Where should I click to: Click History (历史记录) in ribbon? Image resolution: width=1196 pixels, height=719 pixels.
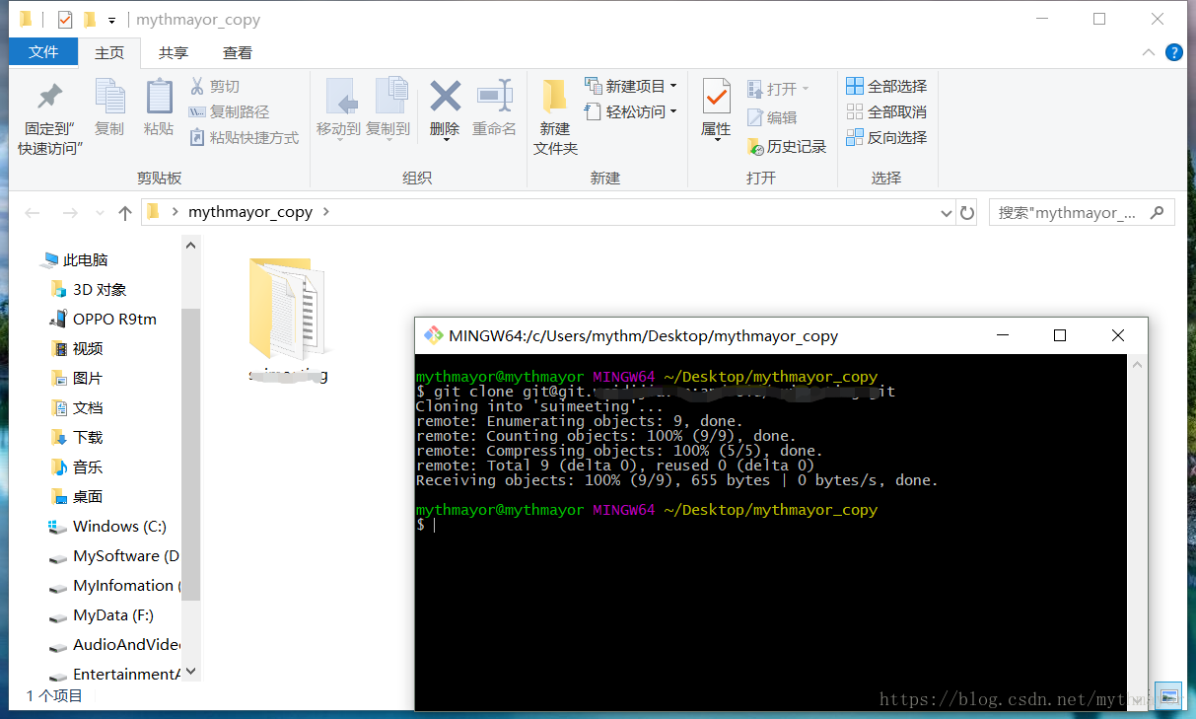pos(787,147)
